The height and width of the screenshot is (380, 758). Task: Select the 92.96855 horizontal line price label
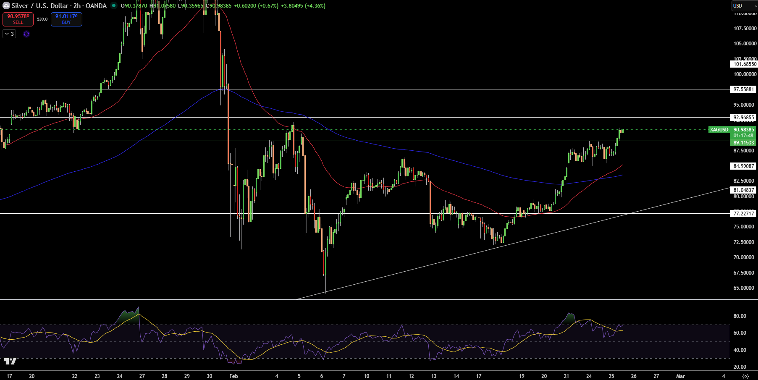point(744,118)
